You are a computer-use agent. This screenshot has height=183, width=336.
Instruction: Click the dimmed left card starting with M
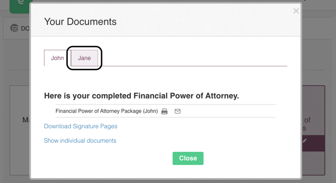(20, 130)
